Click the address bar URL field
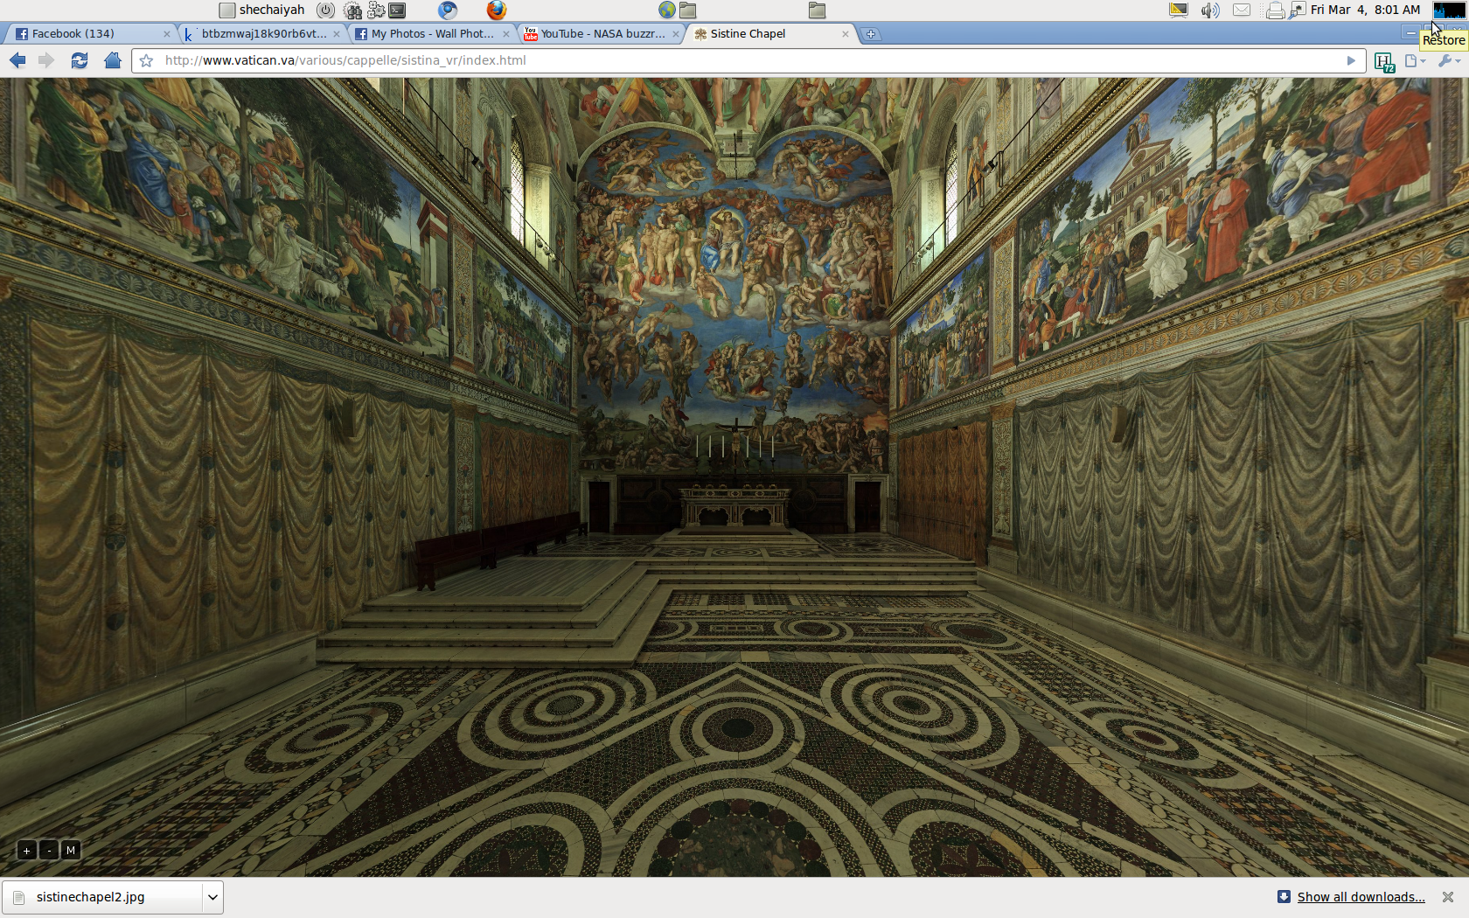 (x=748, y=60)
